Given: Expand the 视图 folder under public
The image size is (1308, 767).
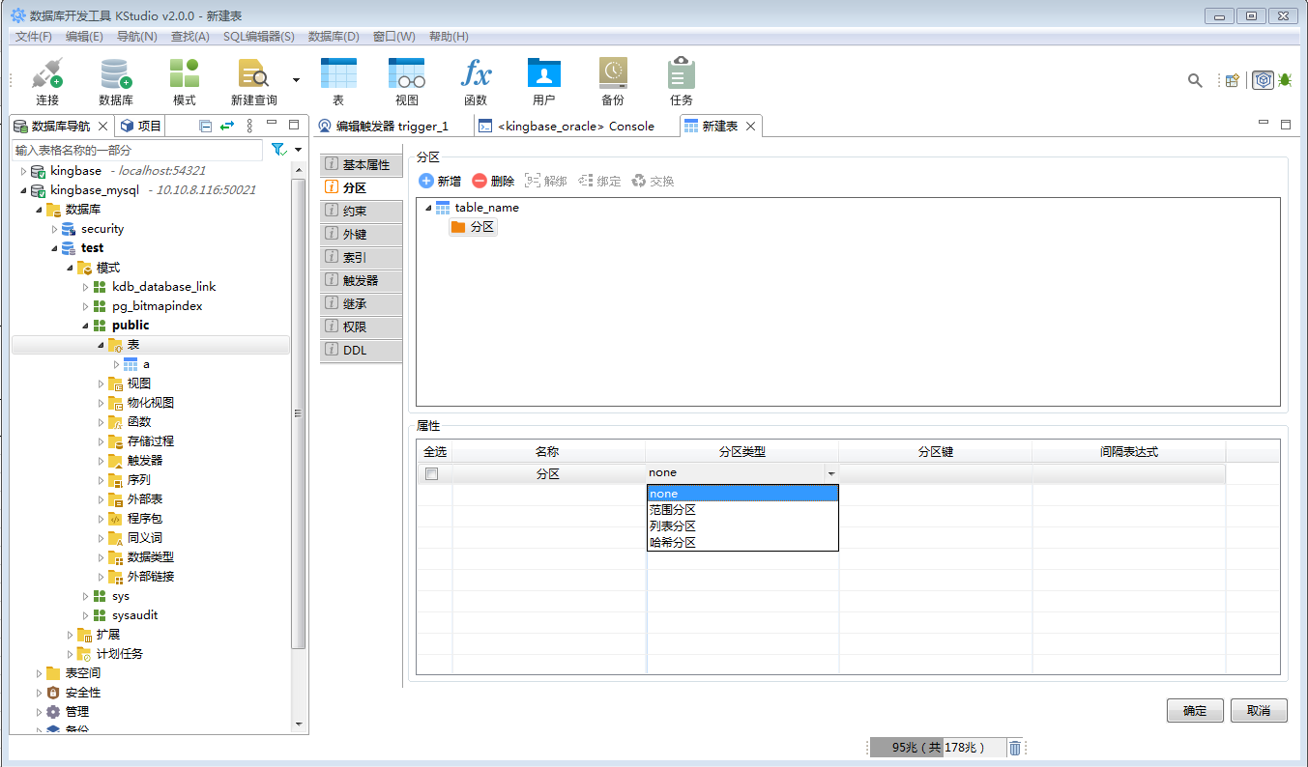Looking at the screenshot, I should [101, 383].
